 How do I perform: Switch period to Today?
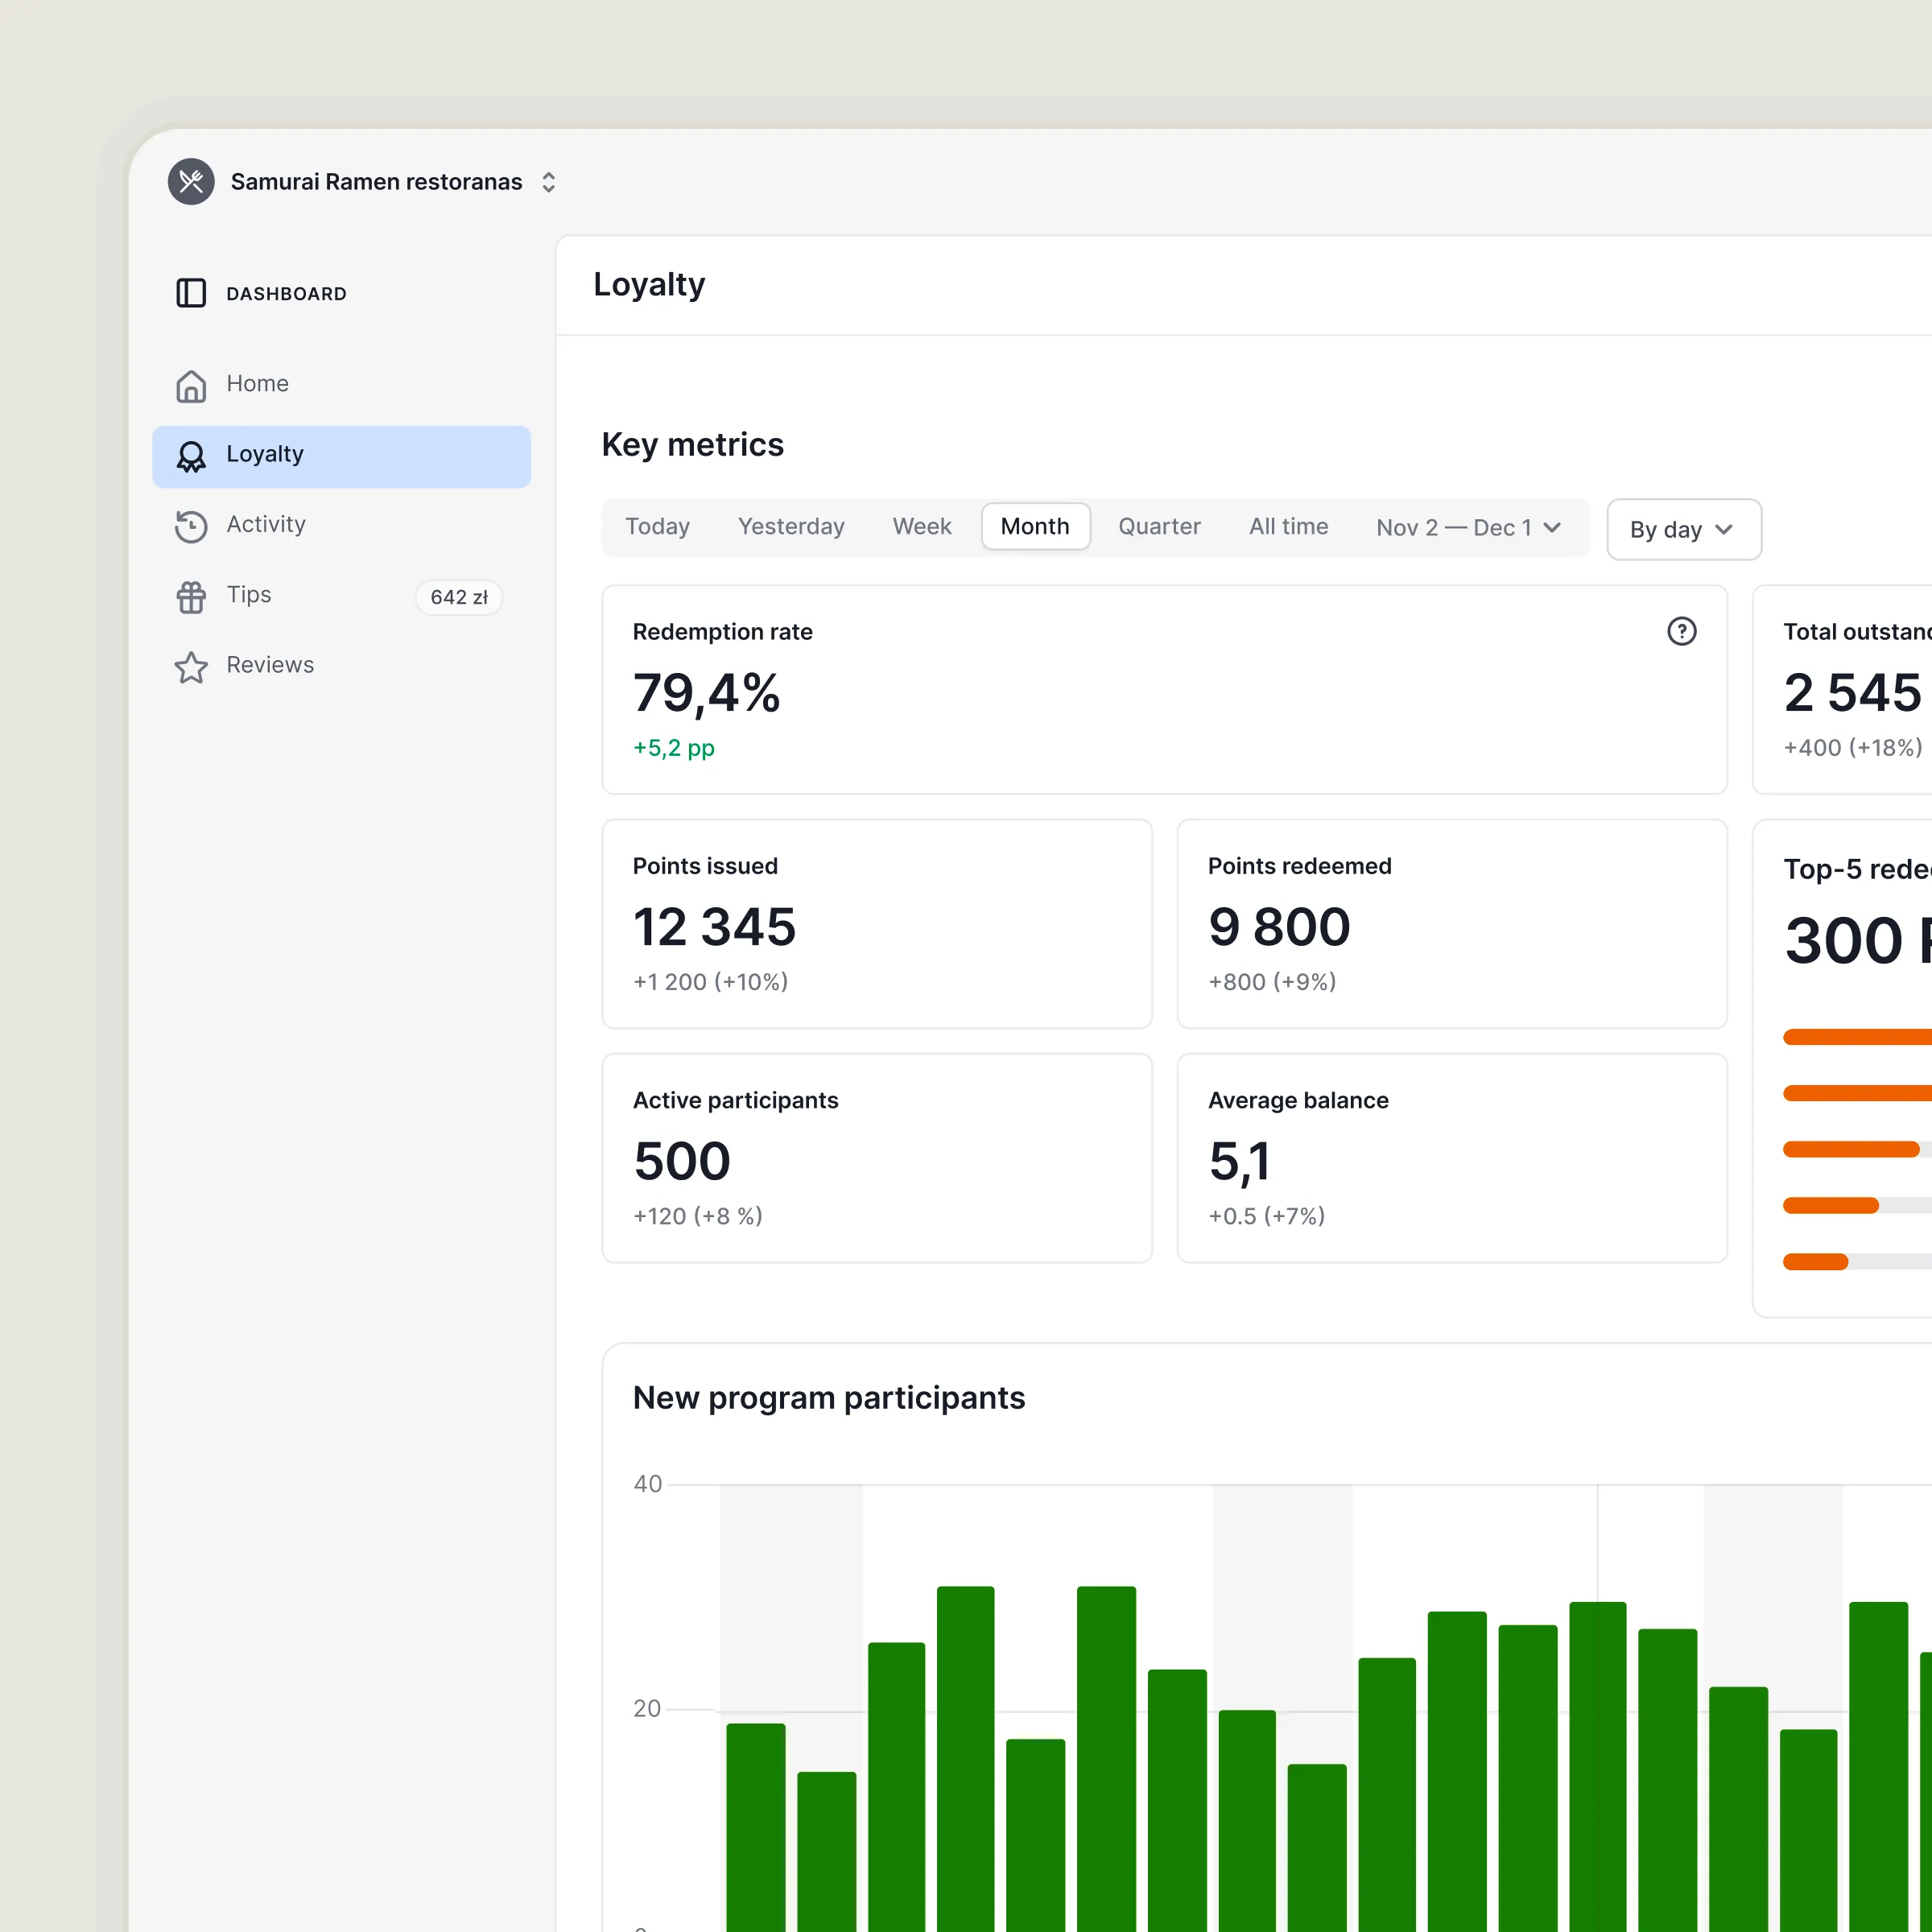pos(657,527)
